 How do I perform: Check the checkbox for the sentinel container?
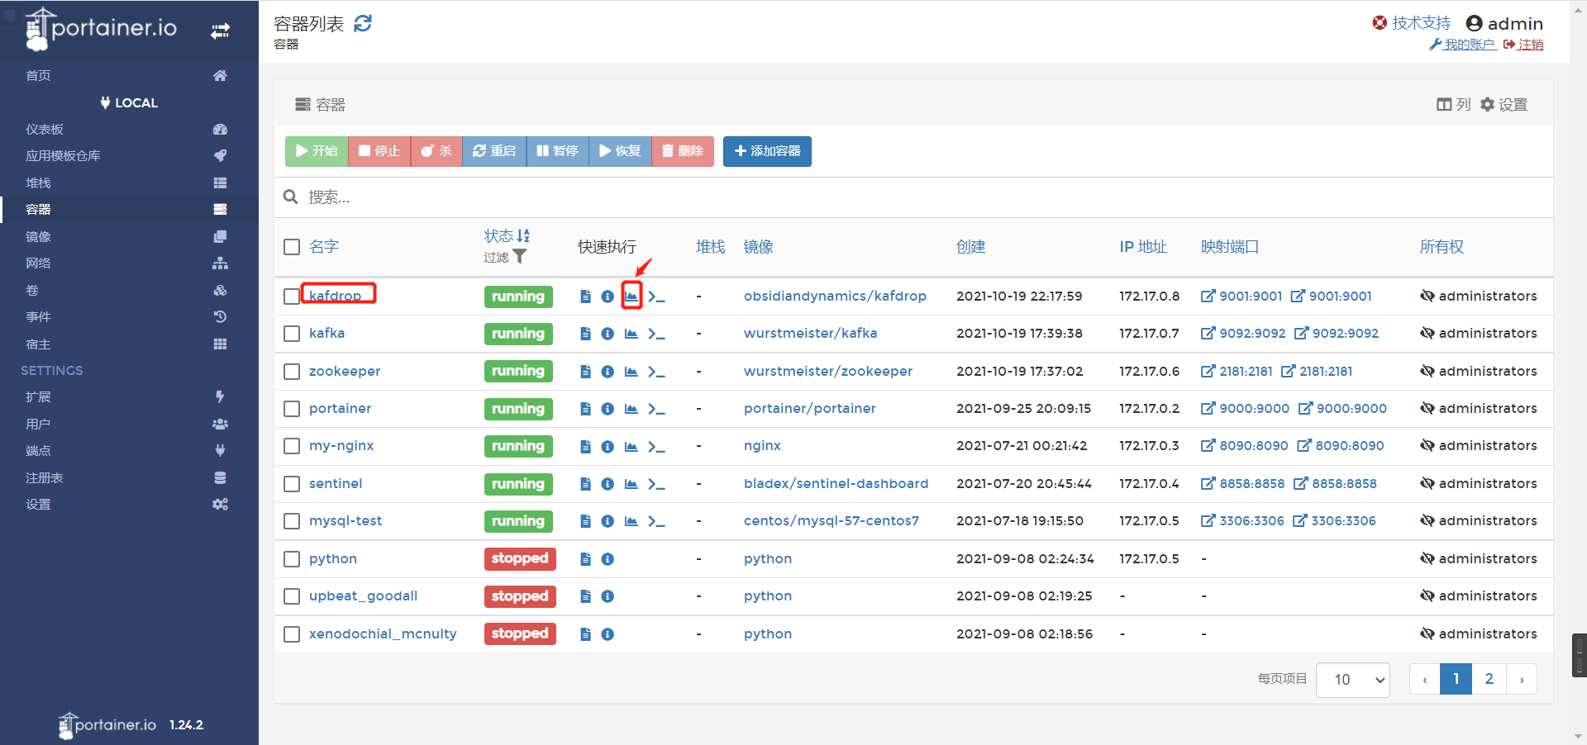(x=291, y=484)
